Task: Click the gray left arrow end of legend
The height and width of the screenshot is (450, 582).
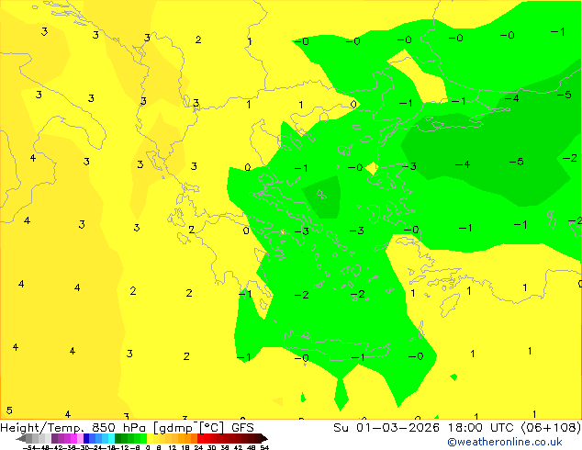Action: tap(21, 438)
